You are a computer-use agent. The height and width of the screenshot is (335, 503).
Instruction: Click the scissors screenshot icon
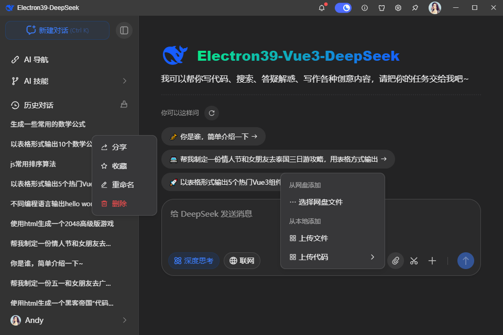click(x=414, y=261)
